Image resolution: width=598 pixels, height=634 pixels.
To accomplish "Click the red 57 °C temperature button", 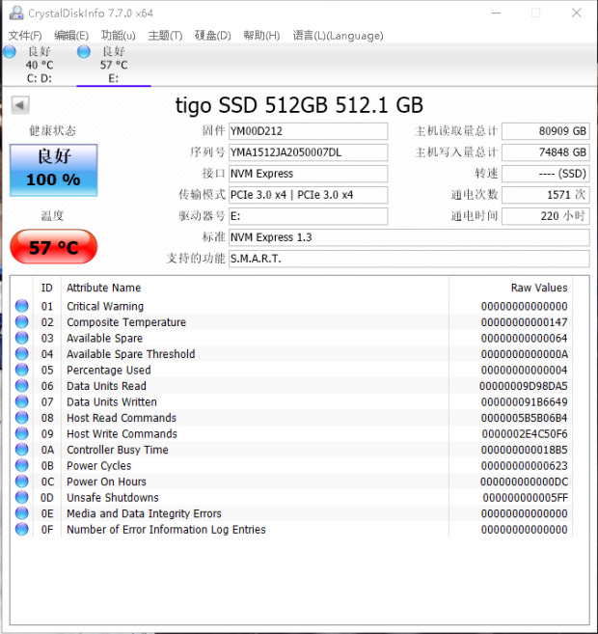I will pyautogui.click(x=54, y=247).
